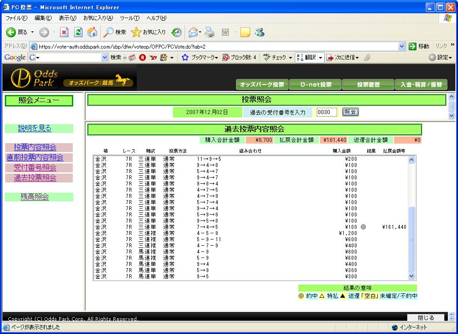The width and height of the screenshot is (458, 334).
Task: Click the 直前投票内容照会 link
Action: click(x=35, y=157)
